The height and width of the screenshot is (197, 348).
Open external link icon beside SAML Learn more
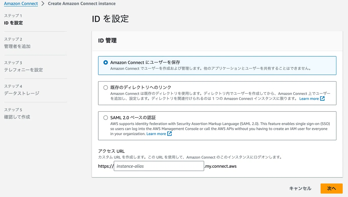pyautogui.click(x=169, y=134)
